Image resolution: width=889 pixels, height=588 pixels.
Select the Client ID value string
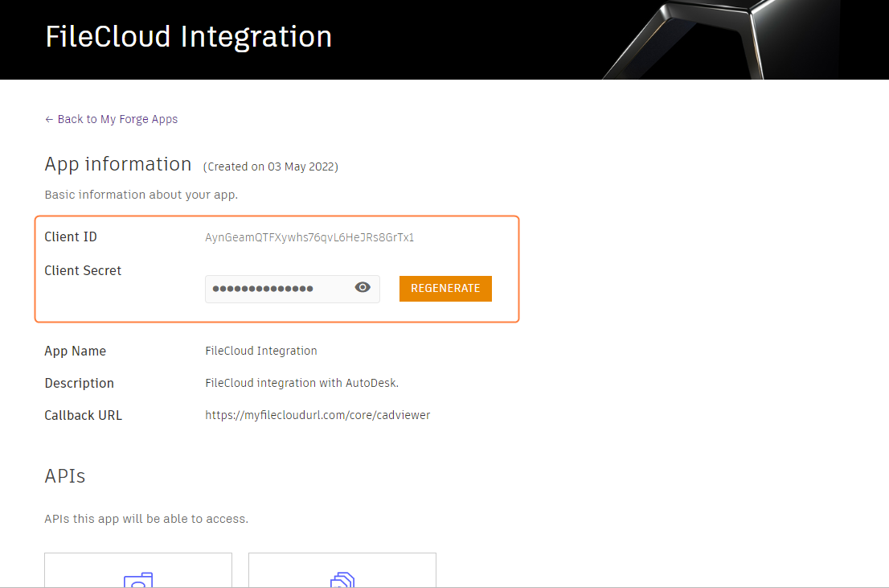click(309, 237)
